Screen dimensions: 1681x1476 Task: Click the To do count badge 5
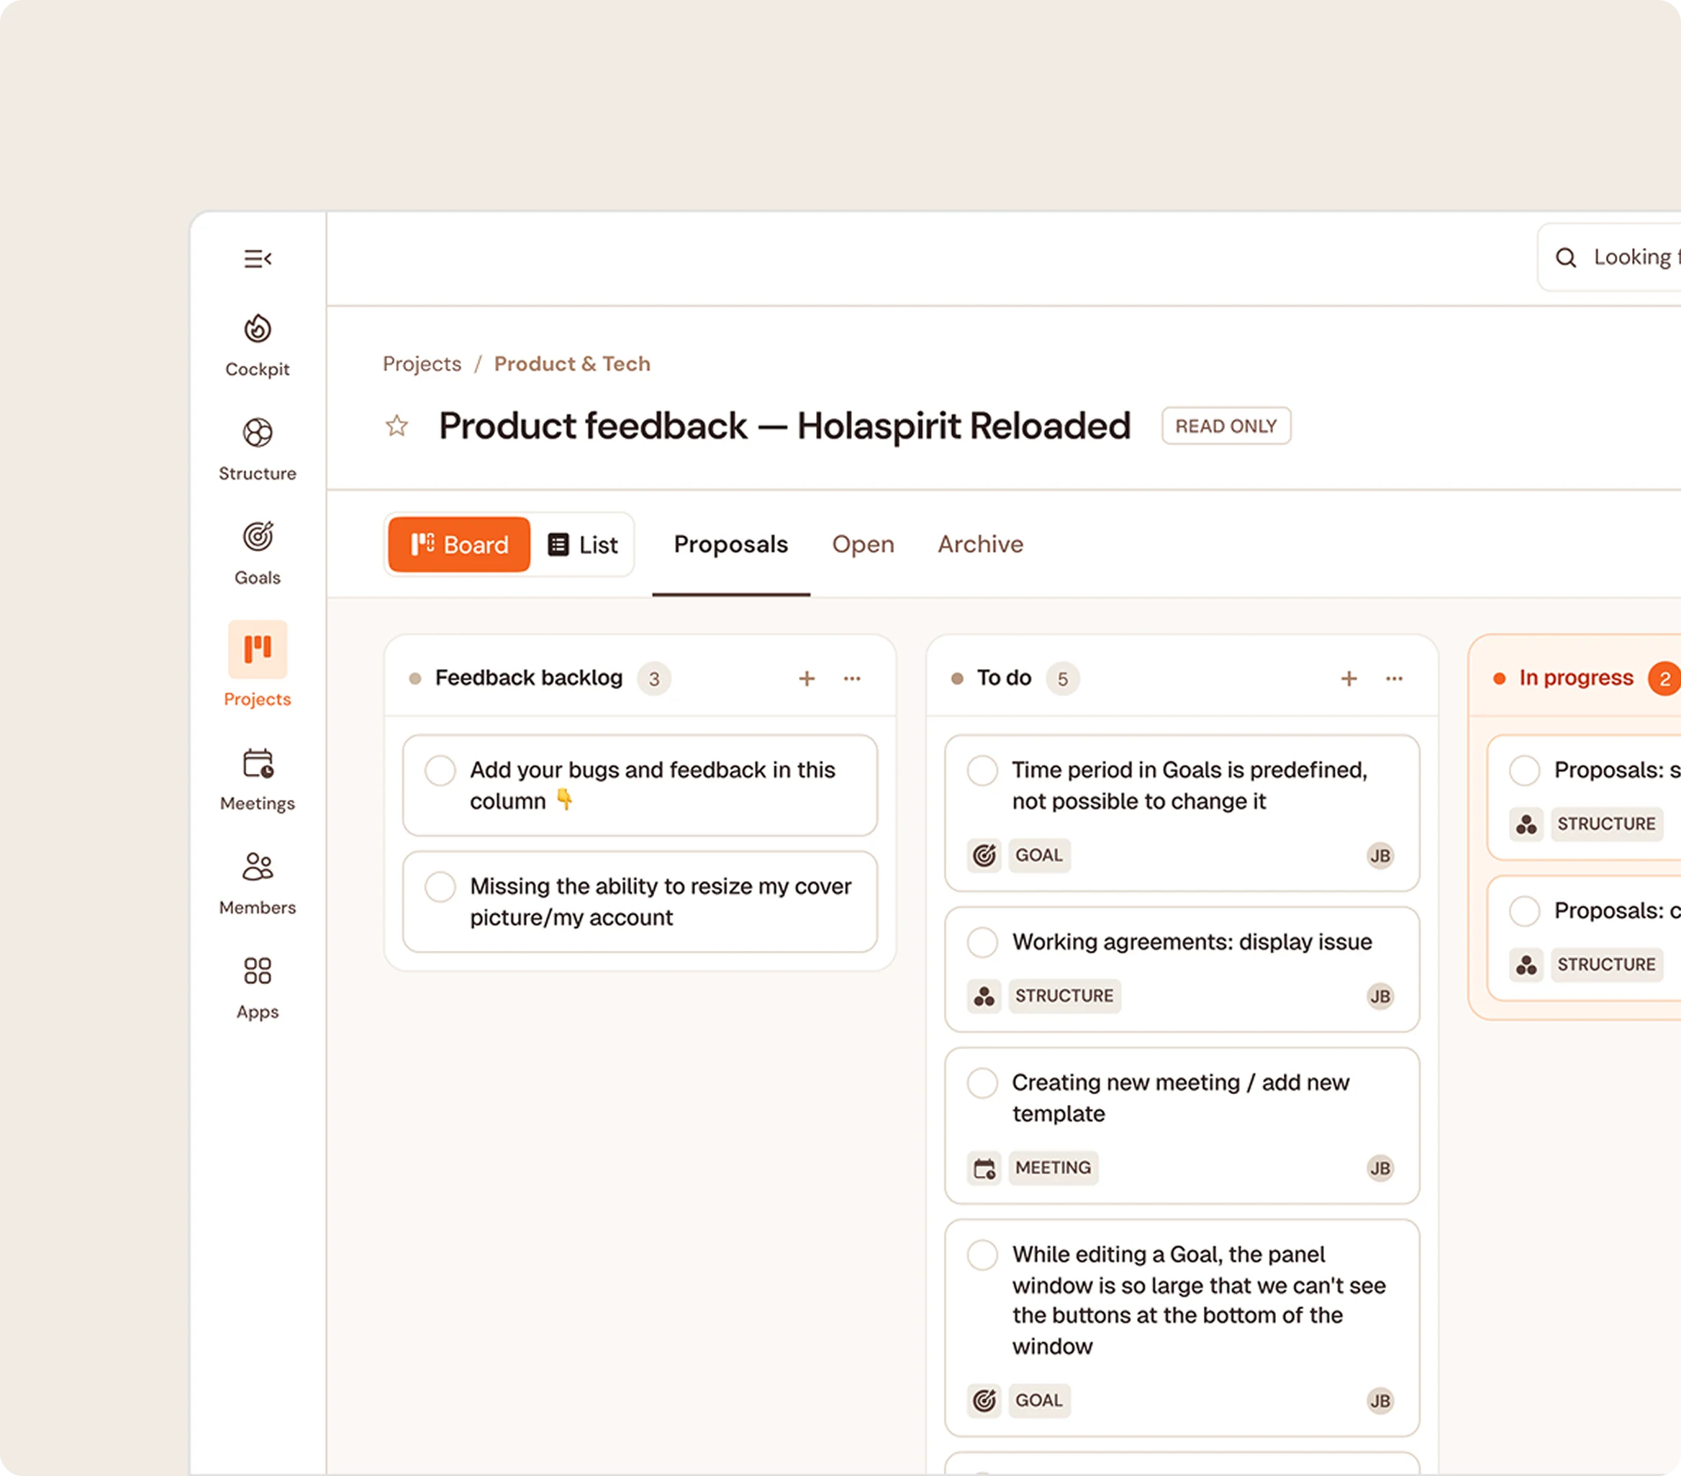(x=1063, y=679)
